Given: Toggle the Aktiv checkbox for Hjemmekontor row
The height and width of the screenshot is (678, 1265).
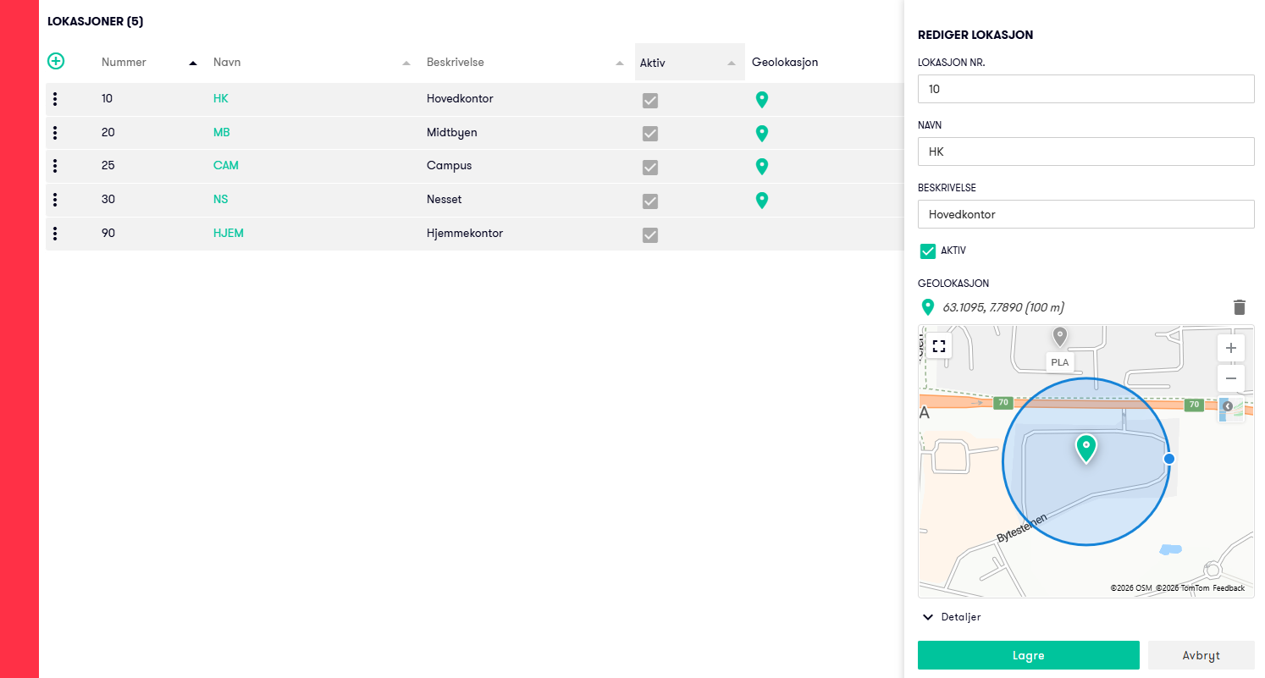Looking at the screenshot, I should [x=650, y=235].
